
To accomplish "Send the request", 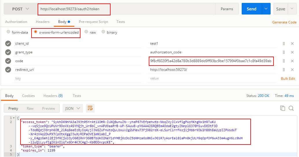I will [x=252, y=9].
